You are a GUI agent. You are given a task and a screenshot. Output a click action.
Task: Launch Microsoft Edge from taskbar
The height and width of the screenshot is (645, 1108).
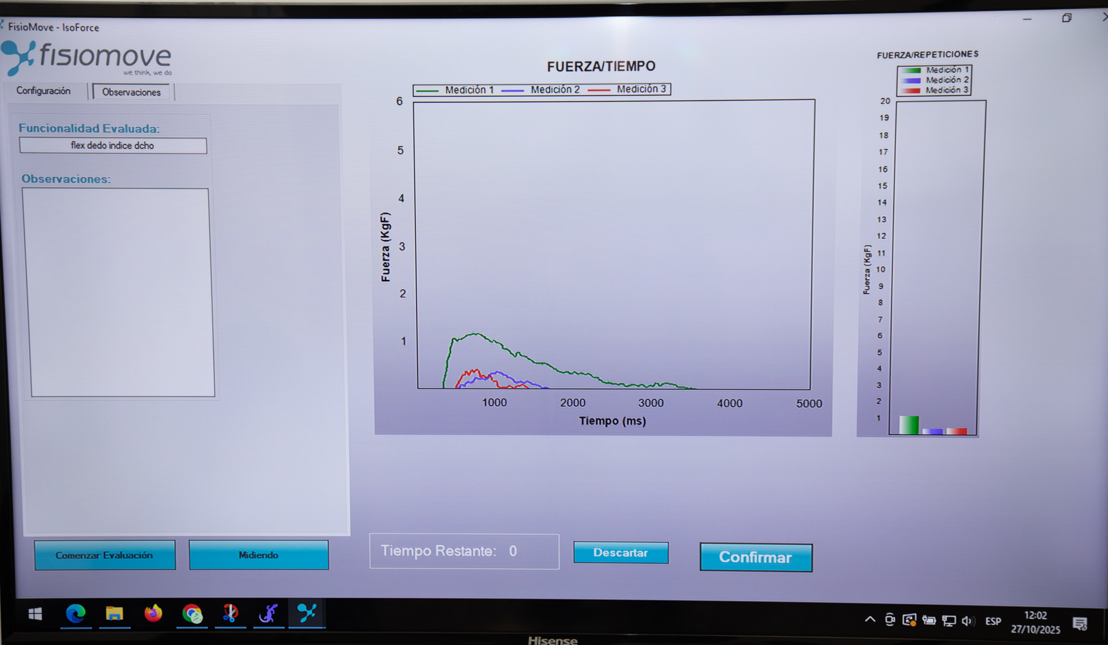pos(75,614)
